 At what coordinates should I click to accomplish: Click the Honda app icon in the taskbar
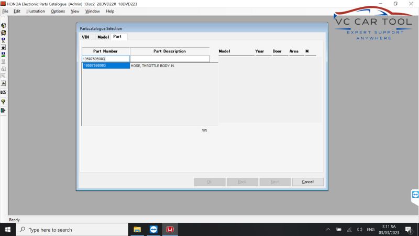coord(170,230)
